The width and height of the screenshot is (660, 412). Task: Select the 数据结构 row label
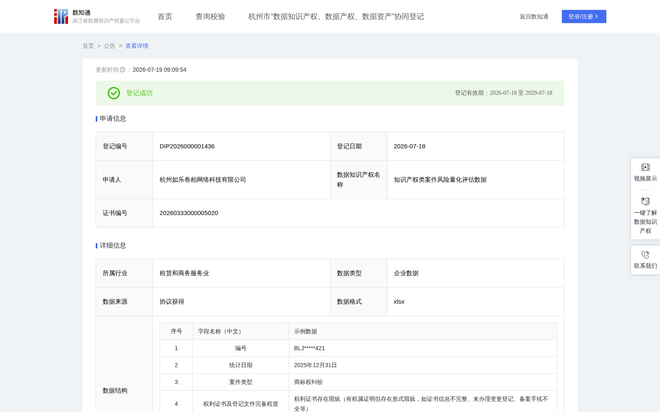115,391
